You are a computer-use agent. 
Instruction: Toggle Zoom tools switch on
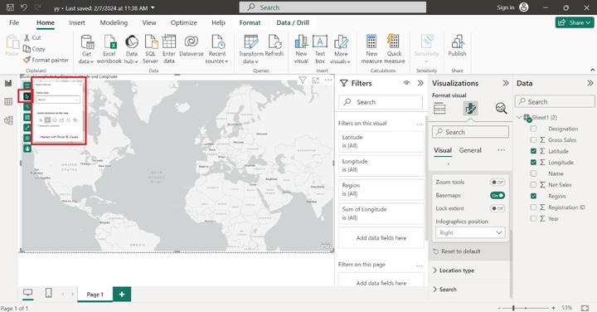pos(498,182)
